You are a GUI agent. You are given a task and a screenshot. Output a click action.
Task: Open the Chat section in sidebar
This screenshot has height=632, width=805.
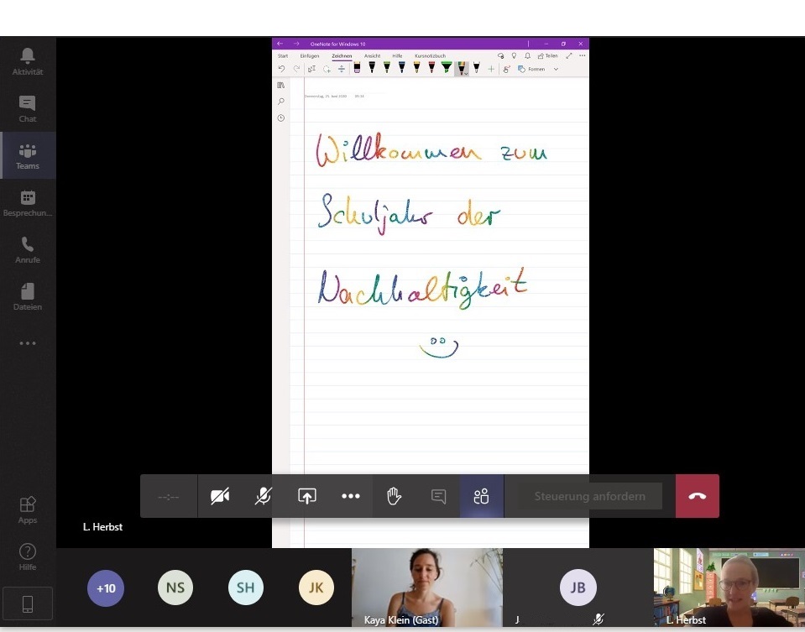(28, 108)
